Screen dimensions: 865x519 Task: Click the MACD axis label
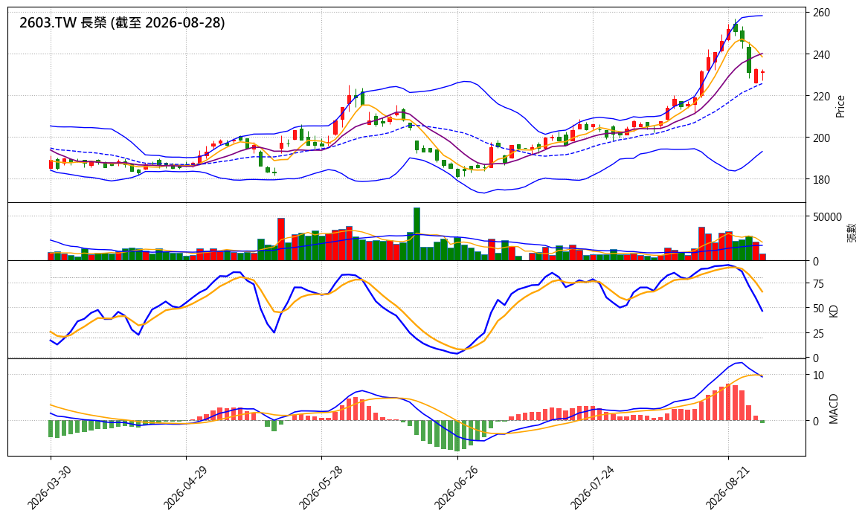point(834,409)
